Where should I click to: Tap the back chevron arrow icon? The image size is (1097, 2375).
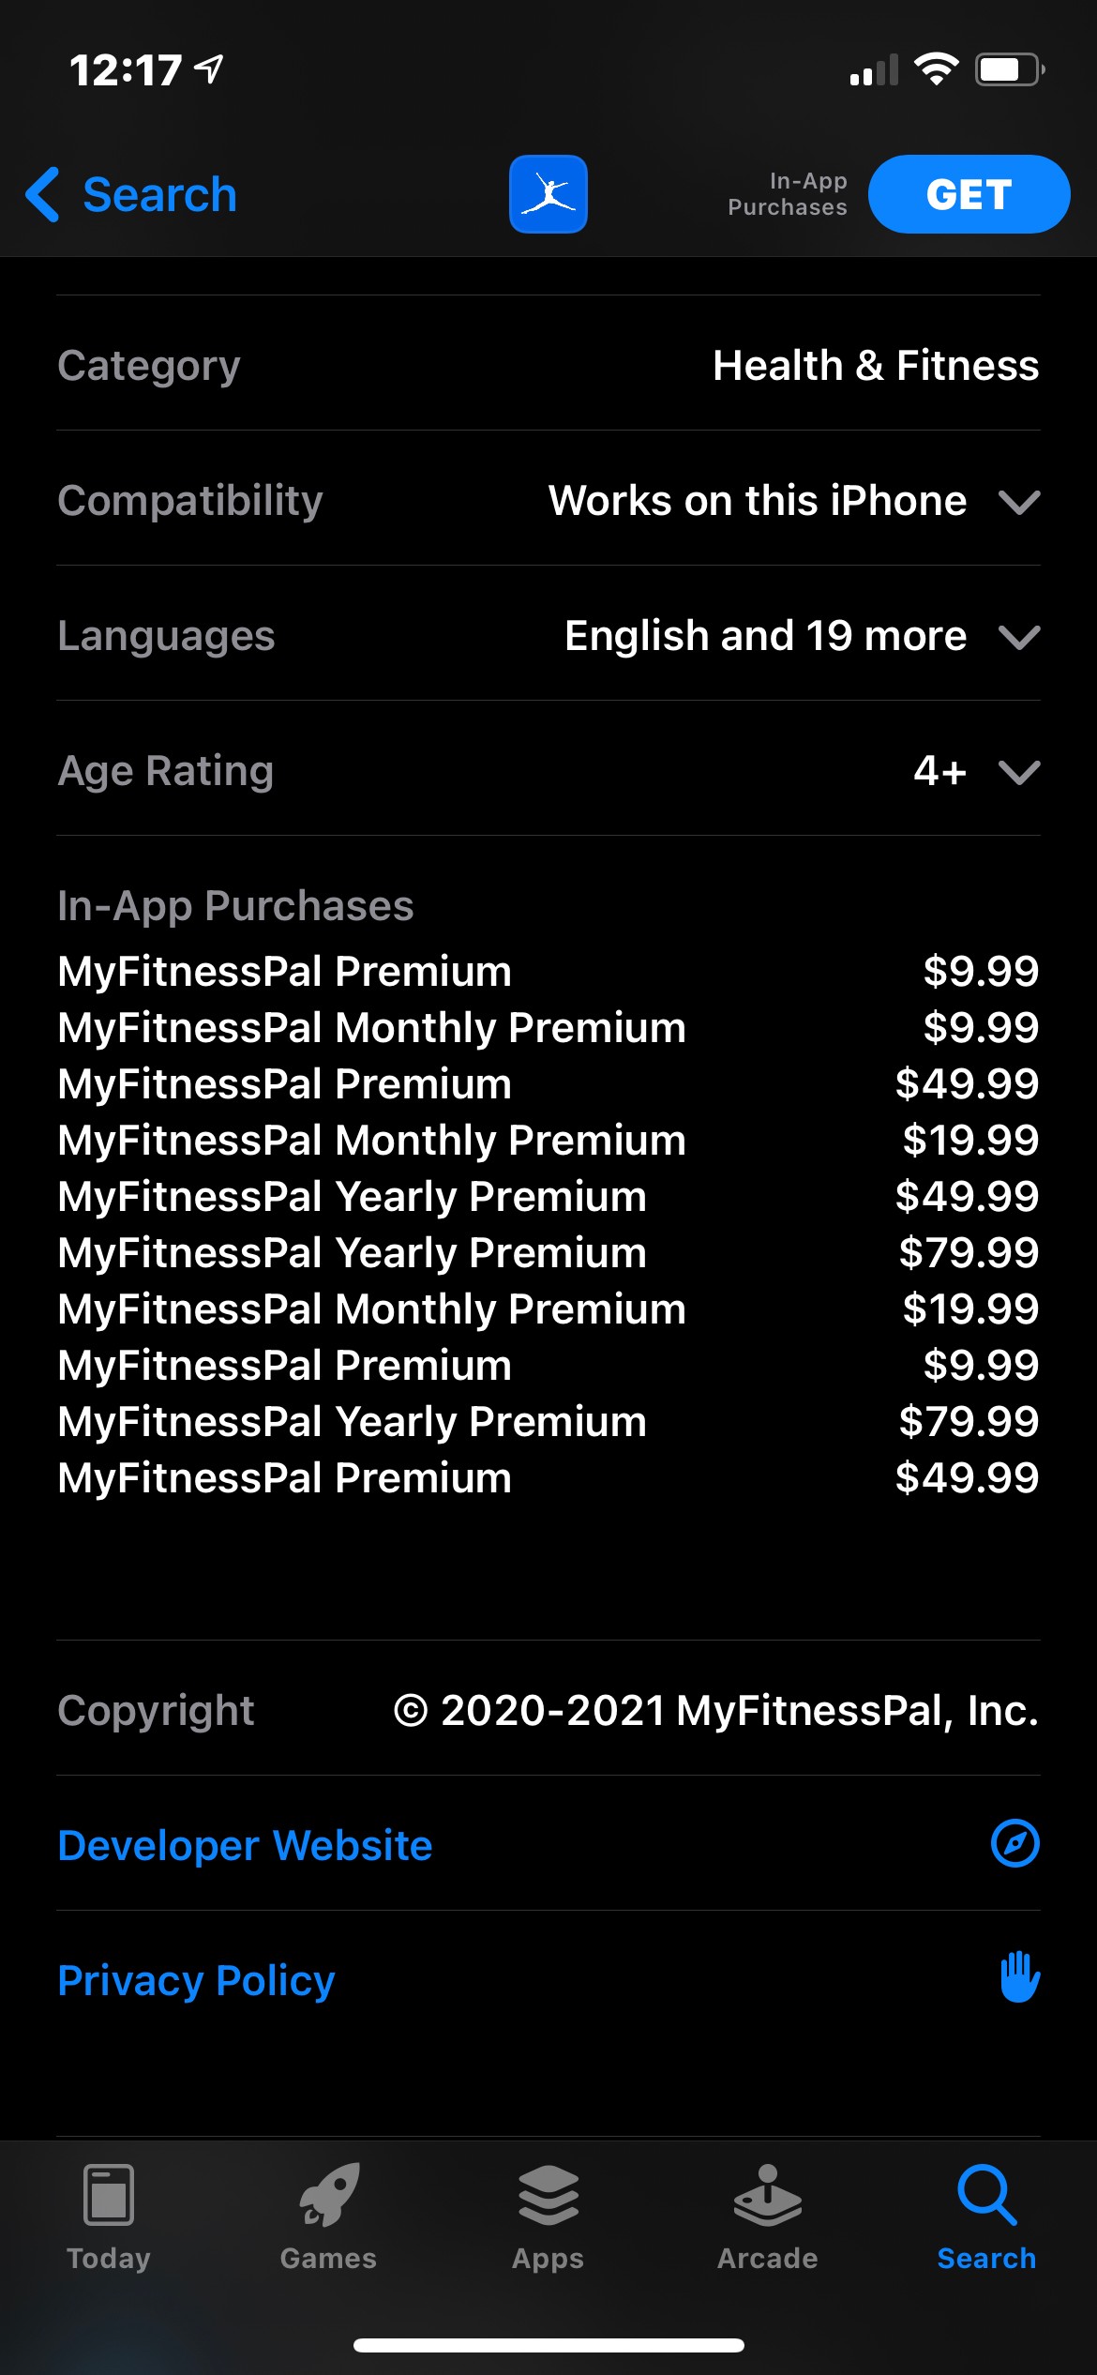pyautogui.click(x=43, y=194)
